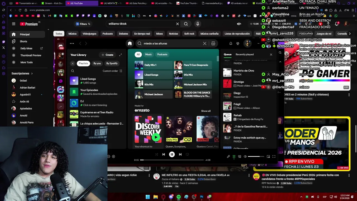Clear the Spotify search field
Viewport: 357px width, 201px height.
click(205, 44)
